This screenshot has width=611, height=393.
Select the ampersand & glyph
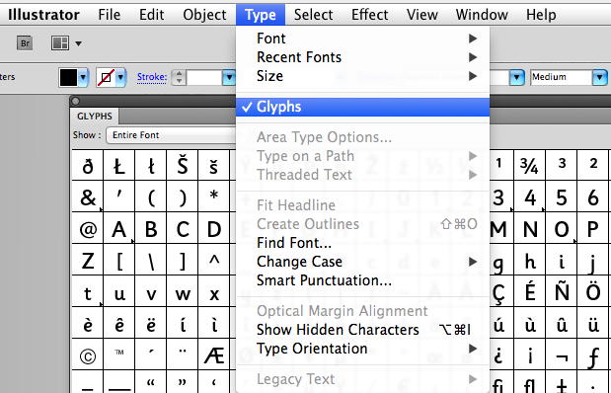(88, 196)
